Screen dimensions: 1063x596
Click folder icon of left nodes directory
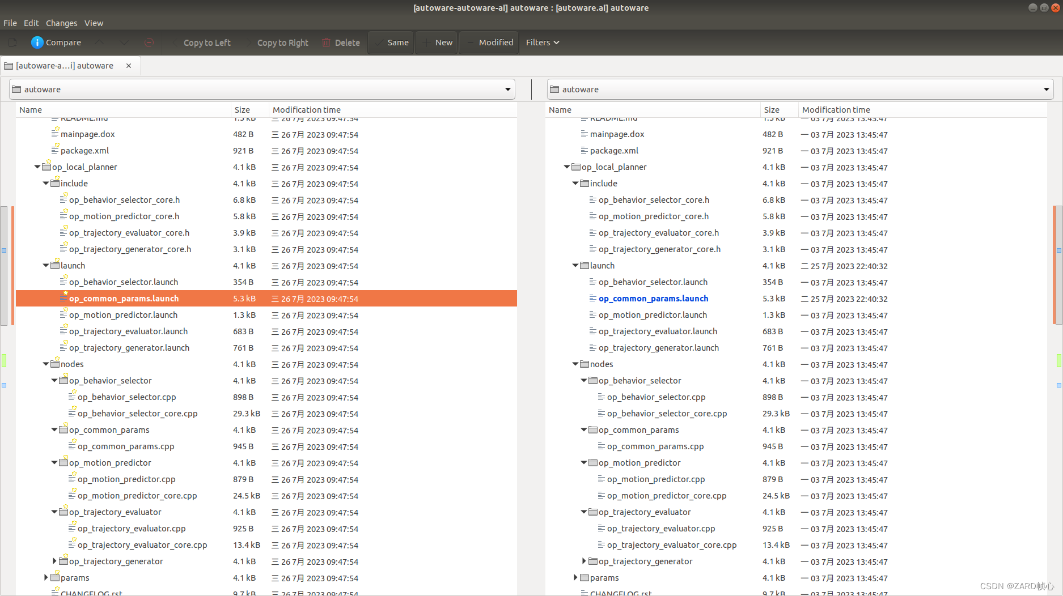pos(55,364)
